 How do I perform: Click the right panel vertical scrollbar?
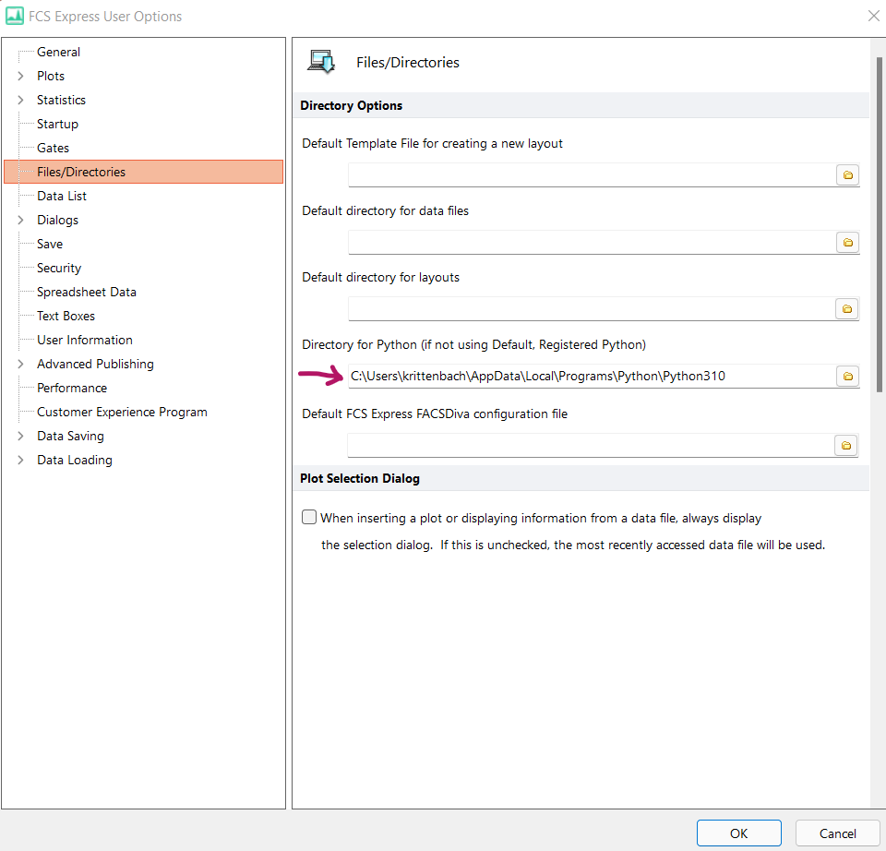coord(879,222)
